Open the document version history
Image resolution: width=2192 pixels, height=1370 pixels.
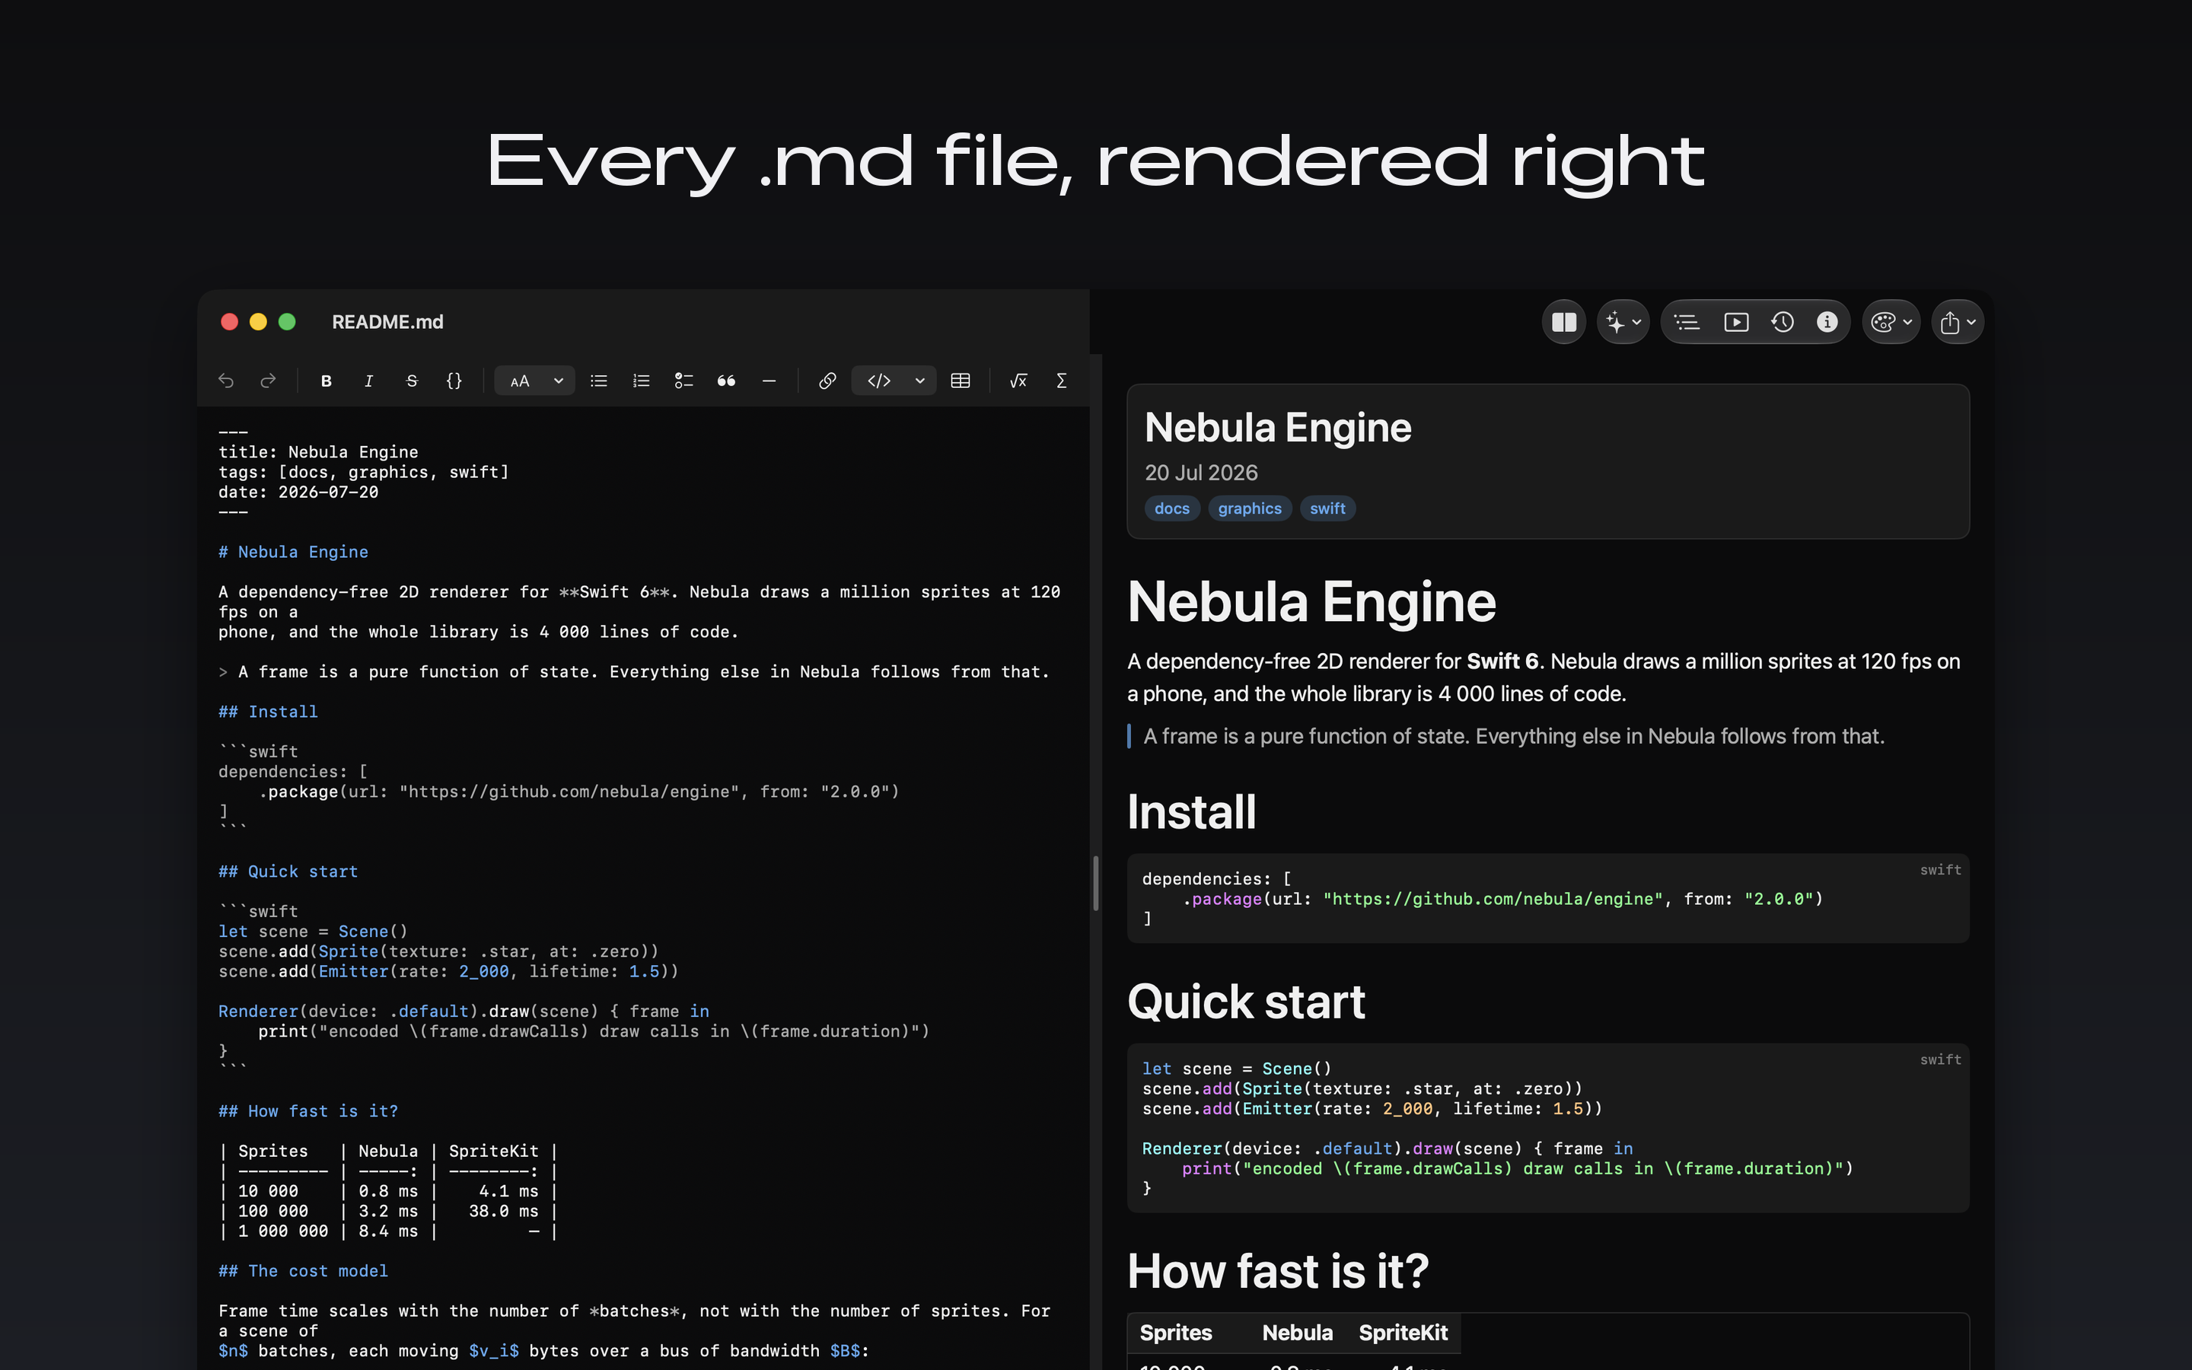[x=1783, y=322]
